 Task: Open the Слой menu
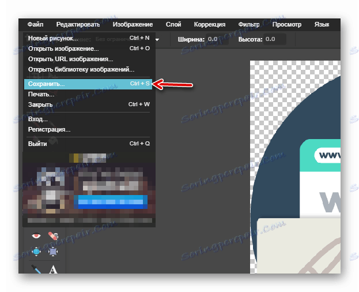(x=173, y=24)
